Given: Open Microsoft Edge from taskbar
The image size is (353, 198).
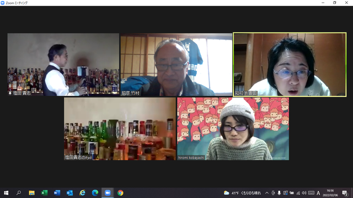Looking at the screenshot, I should [95, 193].
